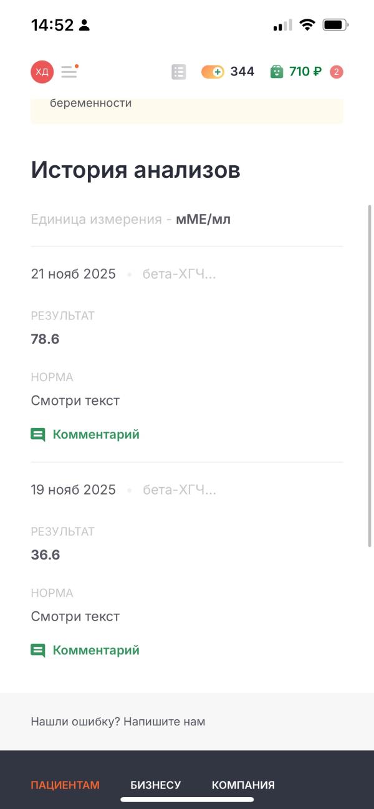Tap comment icon for 19 нояб result
Image resolution: width=374 pixels, height=809 pixels.
[38, 650]
